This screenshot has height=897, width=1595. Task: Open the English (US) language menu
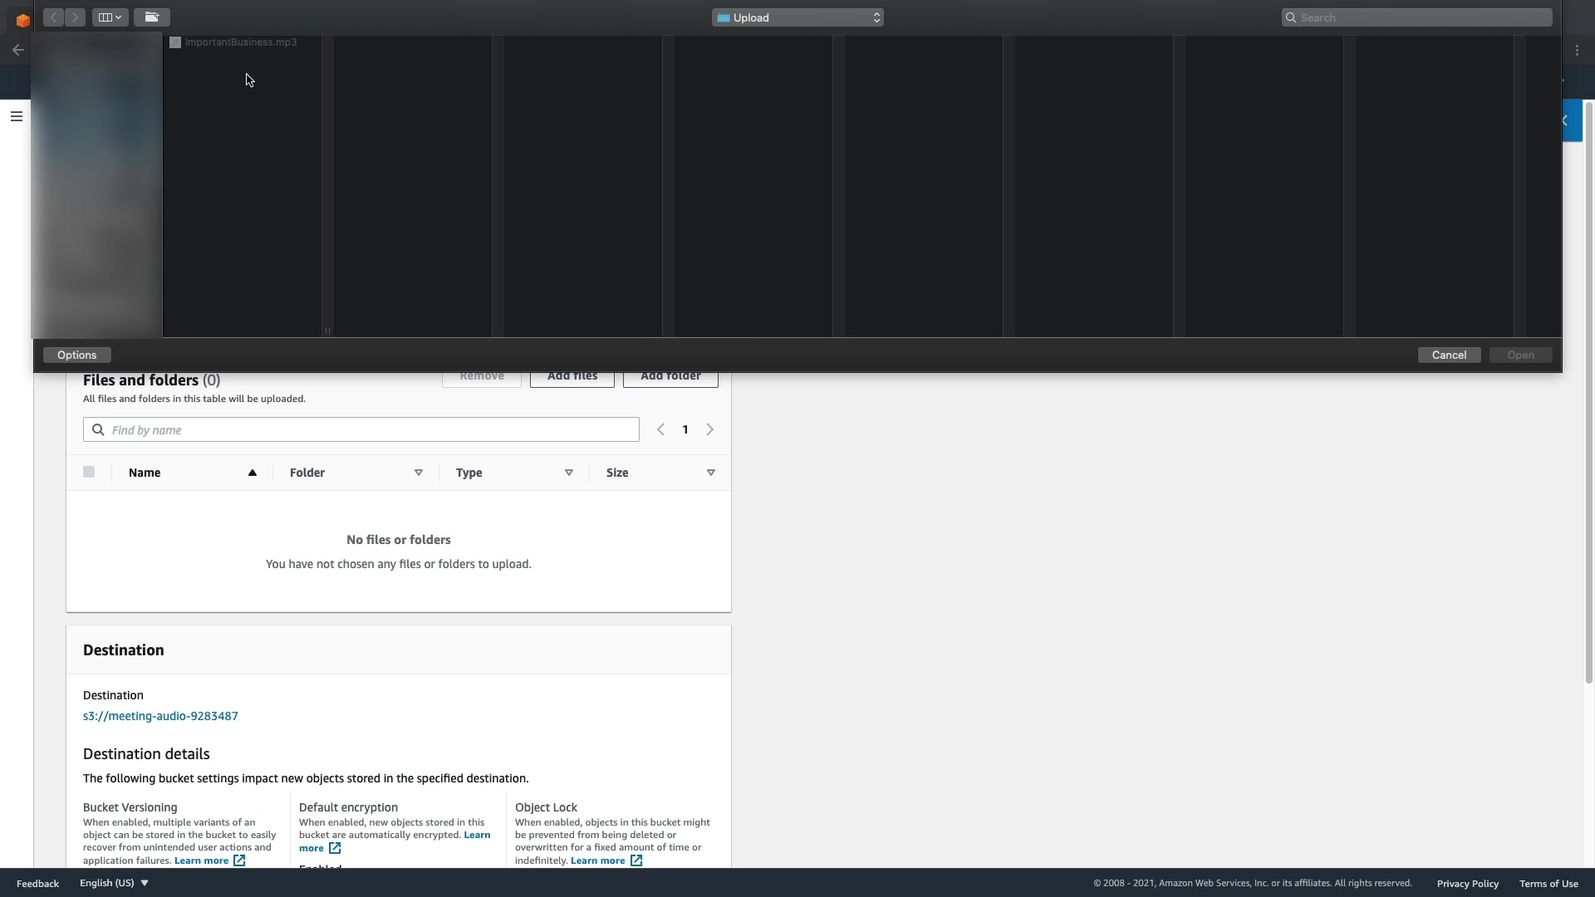coord(114,883)
